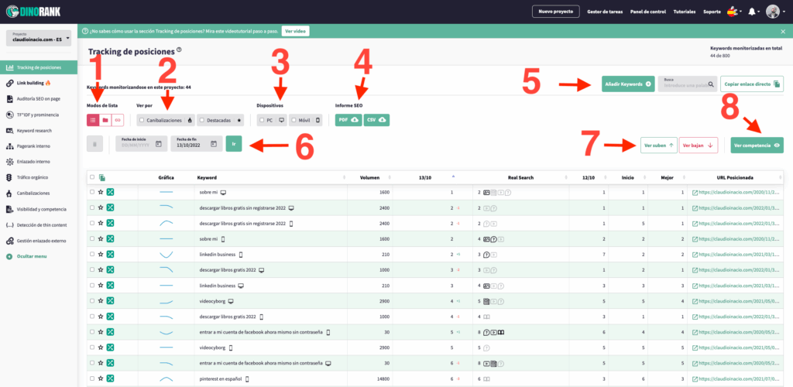Click green tool icon in first 'linkedin business' row

click(x=110, y=255)
